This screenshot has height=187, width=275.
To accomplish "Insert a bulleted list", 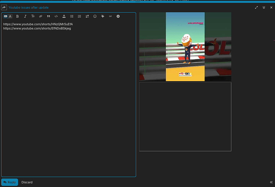I will pos(72,16).
